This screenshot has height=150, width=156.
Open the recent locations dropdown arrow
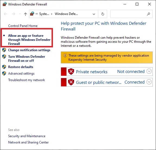20,14
